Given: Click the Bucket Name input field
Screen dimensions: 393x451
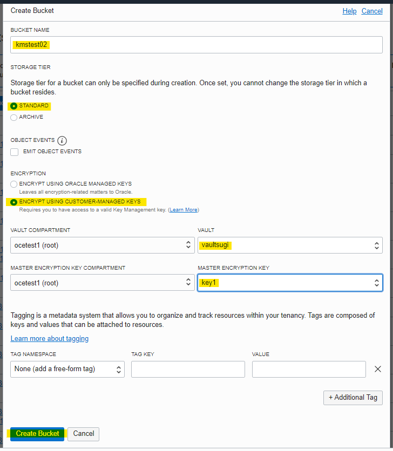Looking at the screenshot, I should click(x=196, y=45).
